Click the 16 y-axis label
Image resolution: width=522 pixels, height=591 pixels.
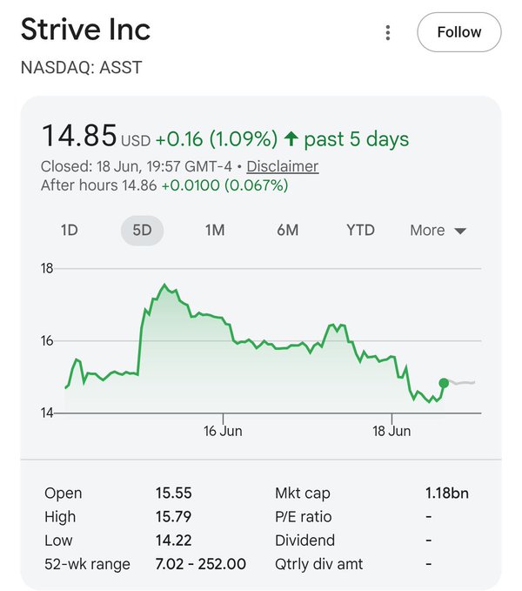click(47, 340)
